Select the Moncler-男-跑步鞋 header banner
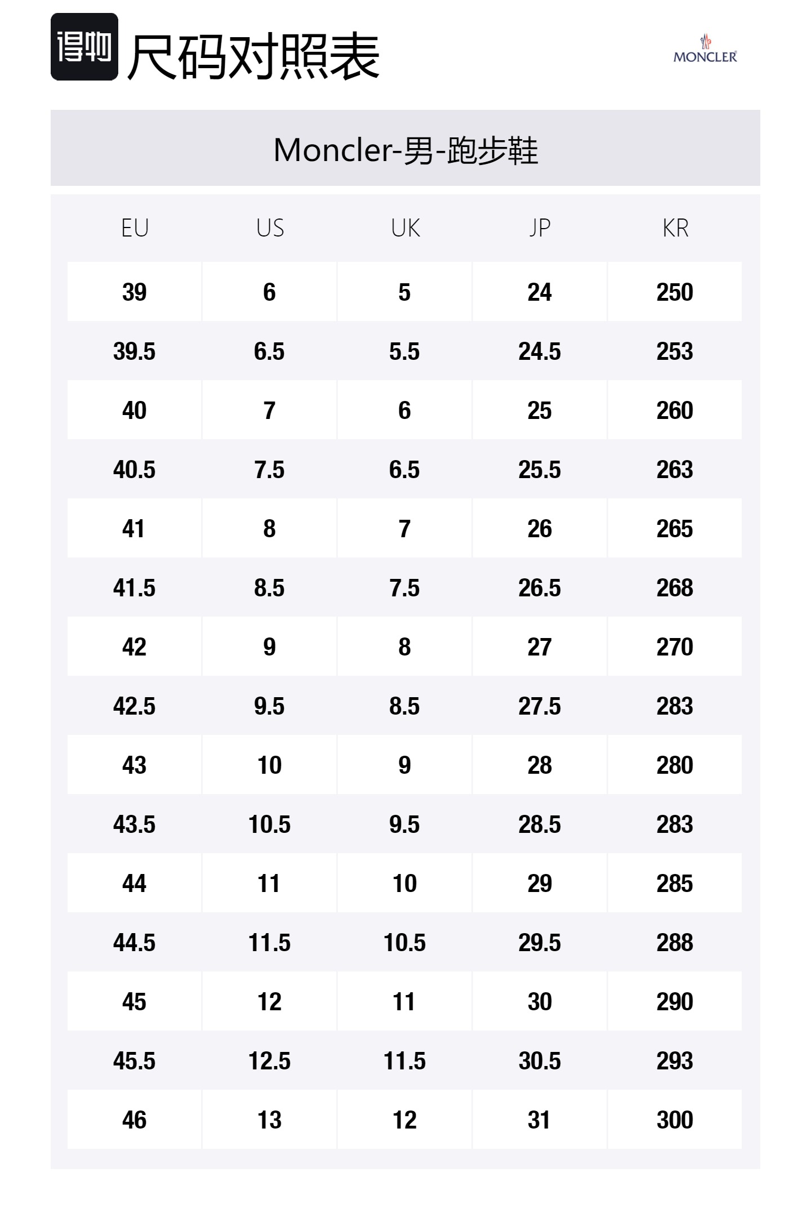The image size is (811, 1213). pyautogui.click(x=405, y=149)
